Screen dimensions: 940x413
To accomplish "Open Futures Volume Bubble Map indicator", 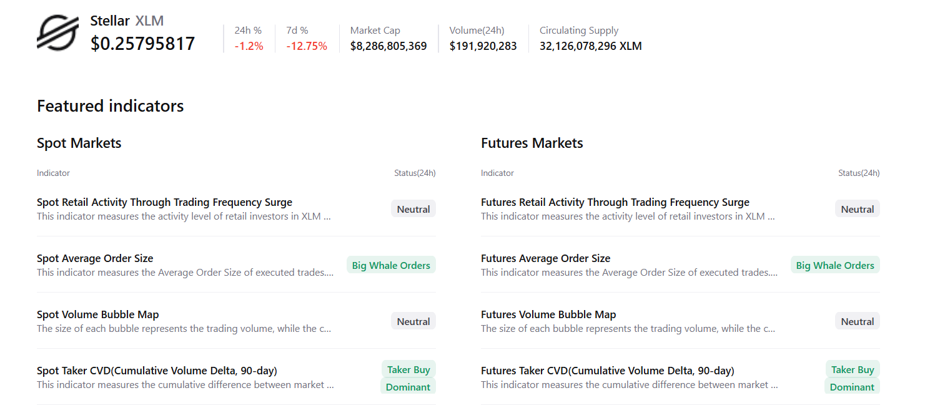I will point(548,314).
